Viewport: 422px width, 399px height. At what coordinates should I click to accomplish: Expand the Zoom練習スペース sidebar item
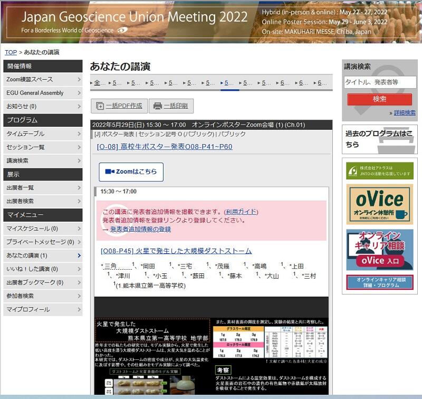pos(43,79)
